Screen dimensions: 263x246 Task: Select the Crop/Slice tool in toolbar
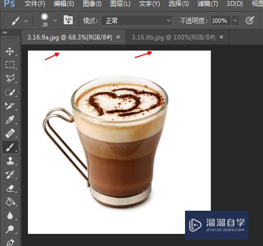pyautogui.click(x=10, y=106)
